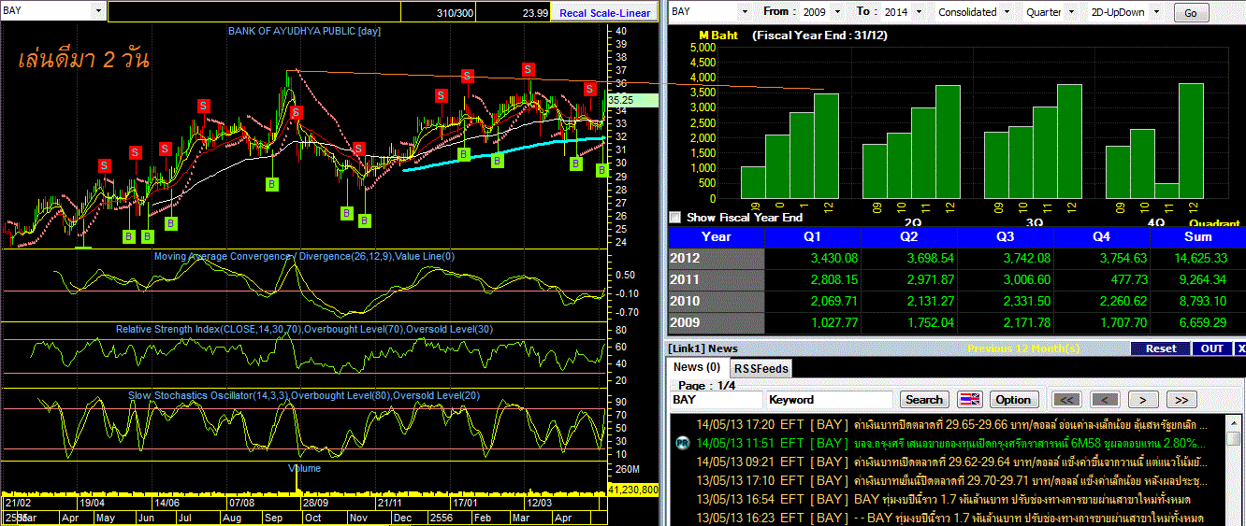1246x526 pixels.
Task: Click the OUT button in news header
Action: point(1211,348)
